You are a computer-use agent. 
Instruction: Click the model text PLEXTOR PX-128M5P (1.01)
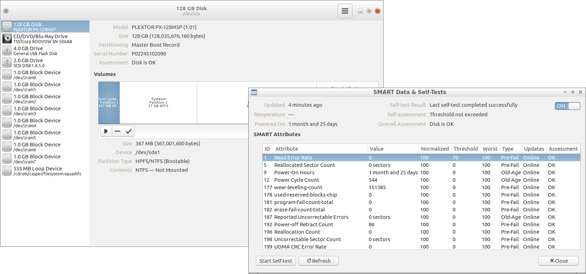[x=164, y=27]
